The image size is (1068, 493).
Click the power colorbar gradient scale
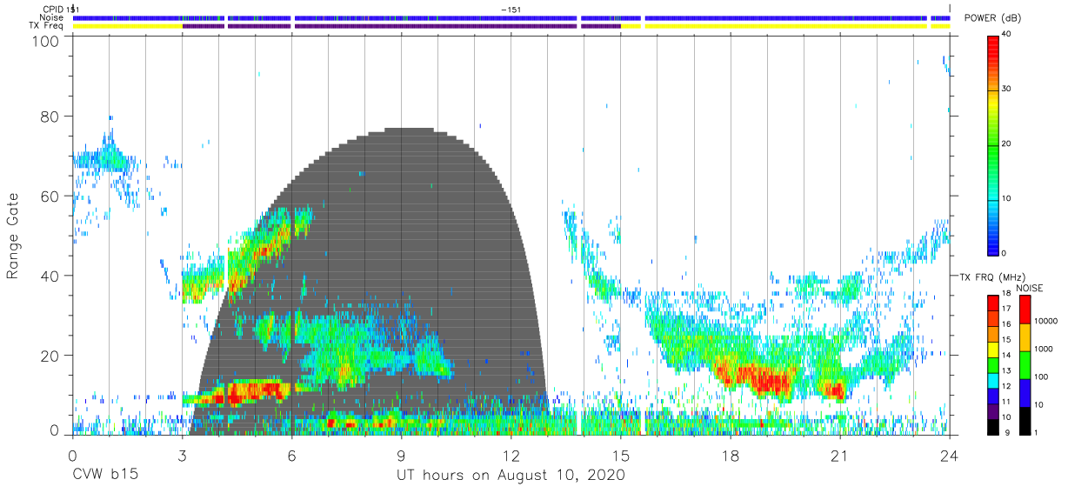992,144
